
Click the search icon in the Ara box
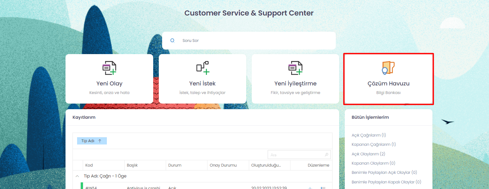[327, 155]
